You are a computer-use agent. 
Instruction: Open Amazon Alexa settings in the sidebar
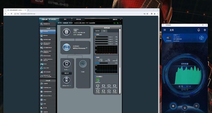click(x=47, y=96)
